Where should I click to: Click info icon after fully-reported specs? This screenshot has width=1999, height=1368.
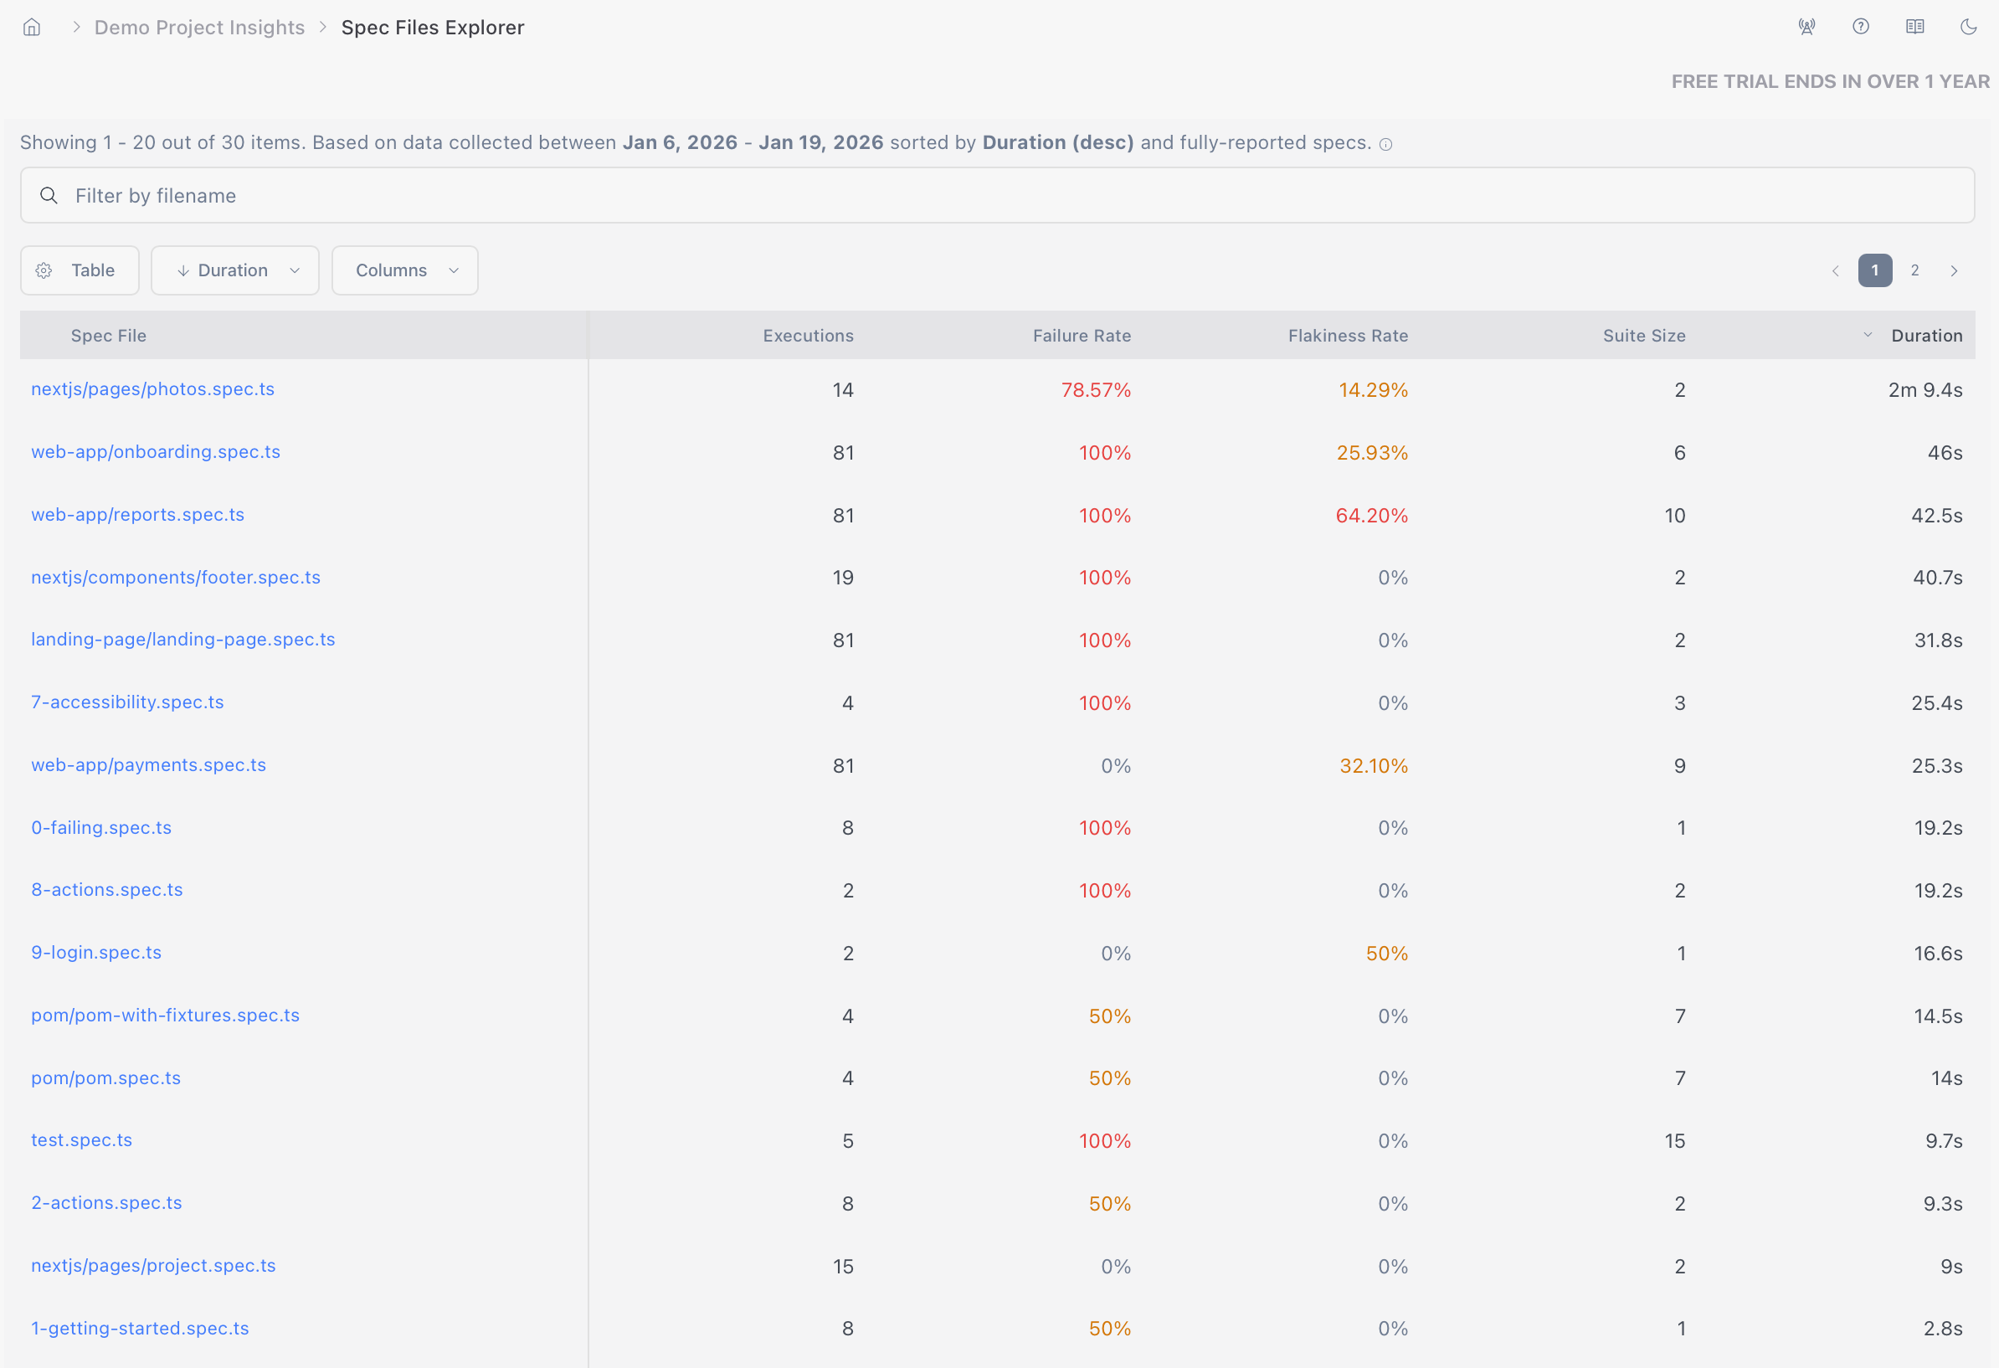tap(1385, 145)
